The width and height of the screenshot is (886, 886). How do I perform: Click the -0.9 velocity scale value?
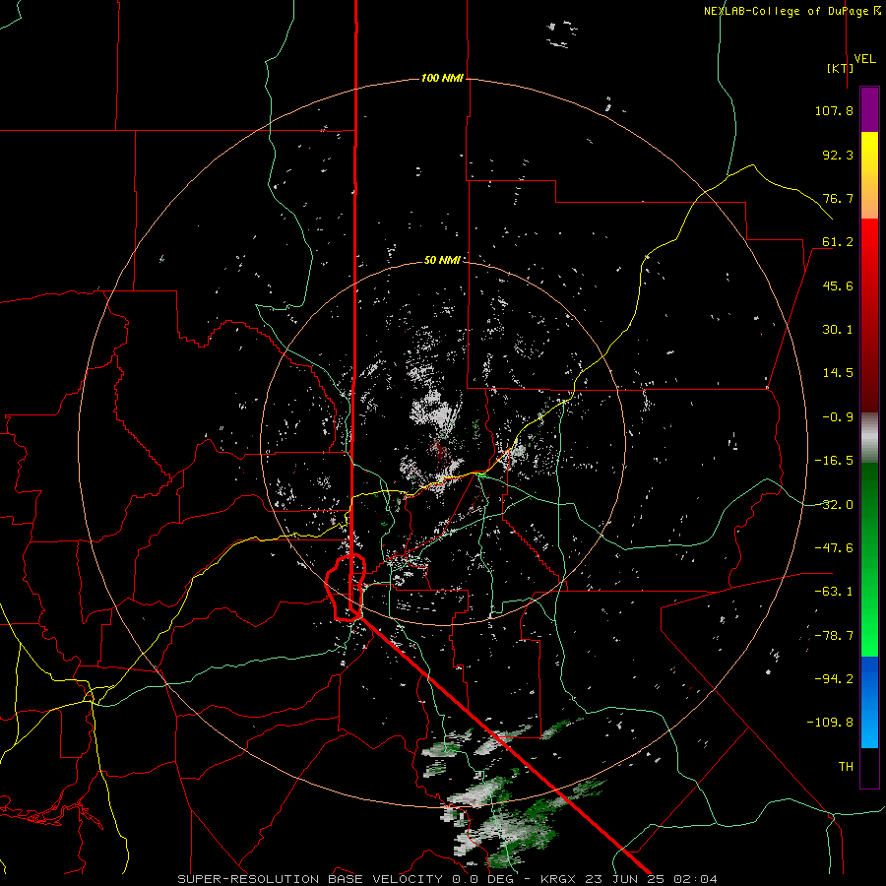click(x=838, y=417)
